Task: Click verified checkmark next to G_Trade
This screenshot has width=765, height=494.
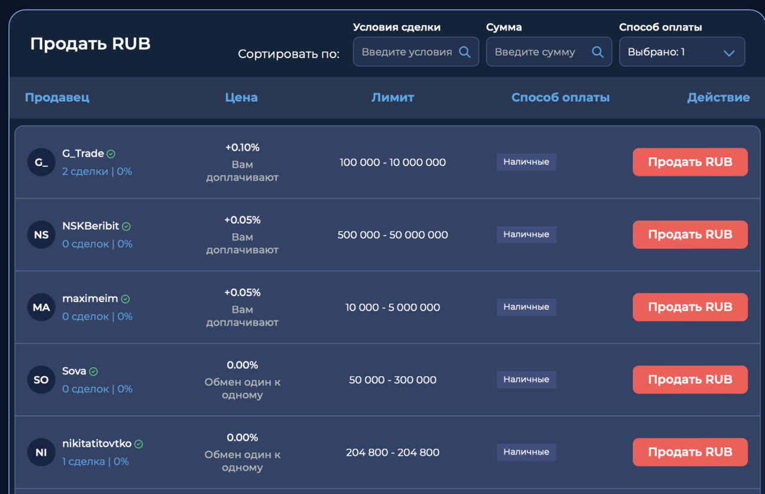Action: pos(111,154)
